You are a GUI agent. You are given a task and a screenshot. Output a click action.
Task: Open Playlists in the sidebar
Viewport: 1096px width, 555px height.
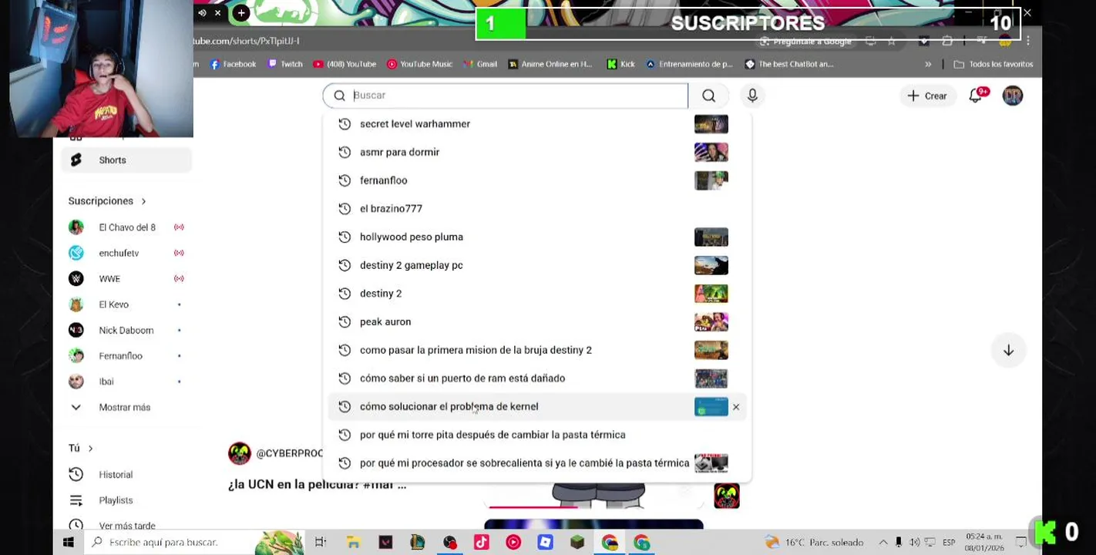click(x=116, y=500)
